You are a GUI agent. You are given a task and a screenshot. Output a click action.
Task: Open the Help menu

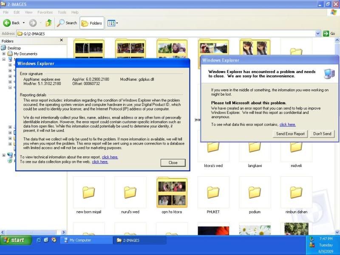tap(75, 12)
